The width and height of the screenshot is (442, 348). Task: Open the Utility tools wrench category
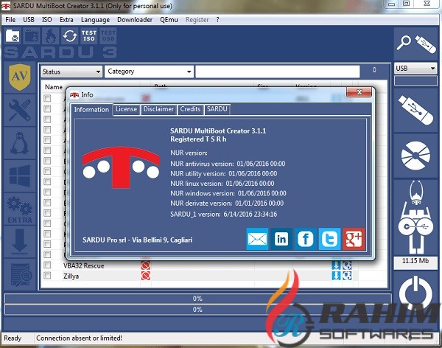tap(19, 110)
